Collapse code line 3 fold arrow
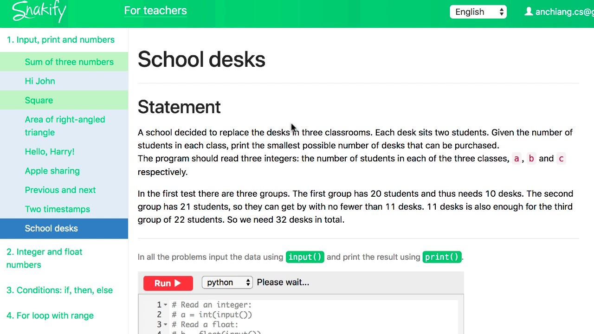 coord(165,324)
